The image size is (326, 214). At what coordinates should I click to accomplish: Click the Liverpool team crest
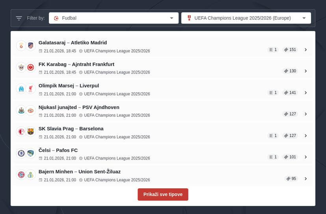coord(31,89)
